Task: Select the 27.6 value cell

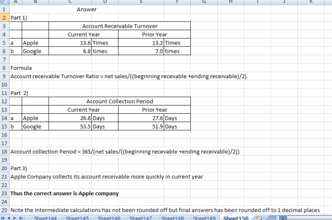Action: [141, 118]
